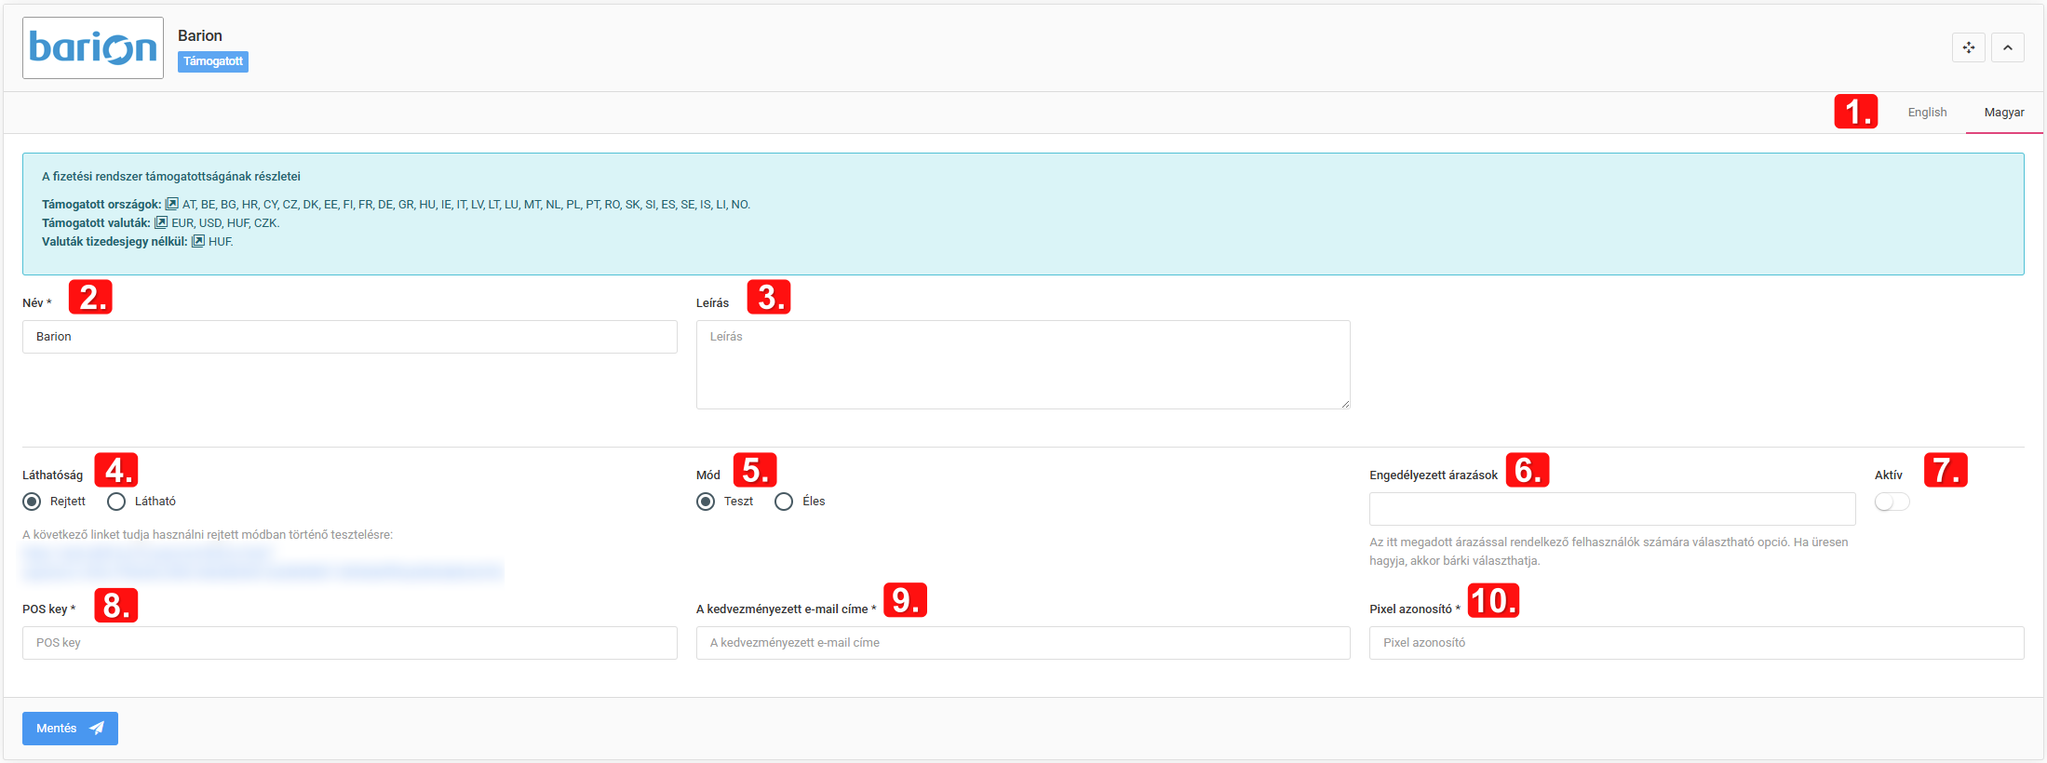2047x763 pixels.
Task: Open link icon next to Valuták tizedesjegy nélkül
Action: 198,241
